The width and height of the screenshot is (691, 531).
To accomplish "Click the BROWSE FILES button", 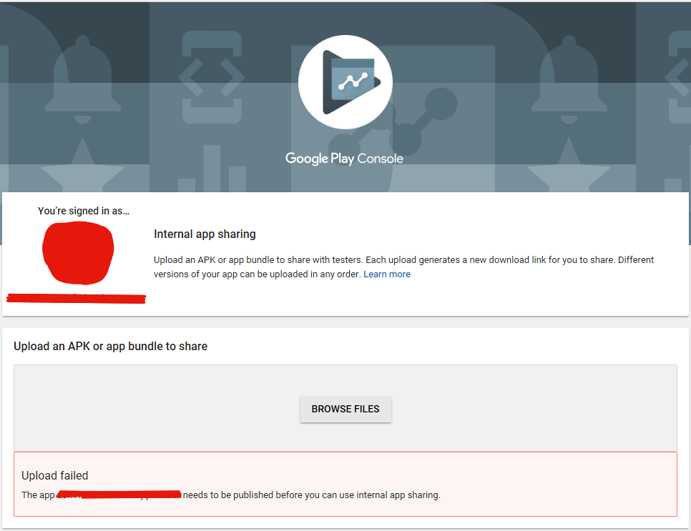I will point(345,409).
